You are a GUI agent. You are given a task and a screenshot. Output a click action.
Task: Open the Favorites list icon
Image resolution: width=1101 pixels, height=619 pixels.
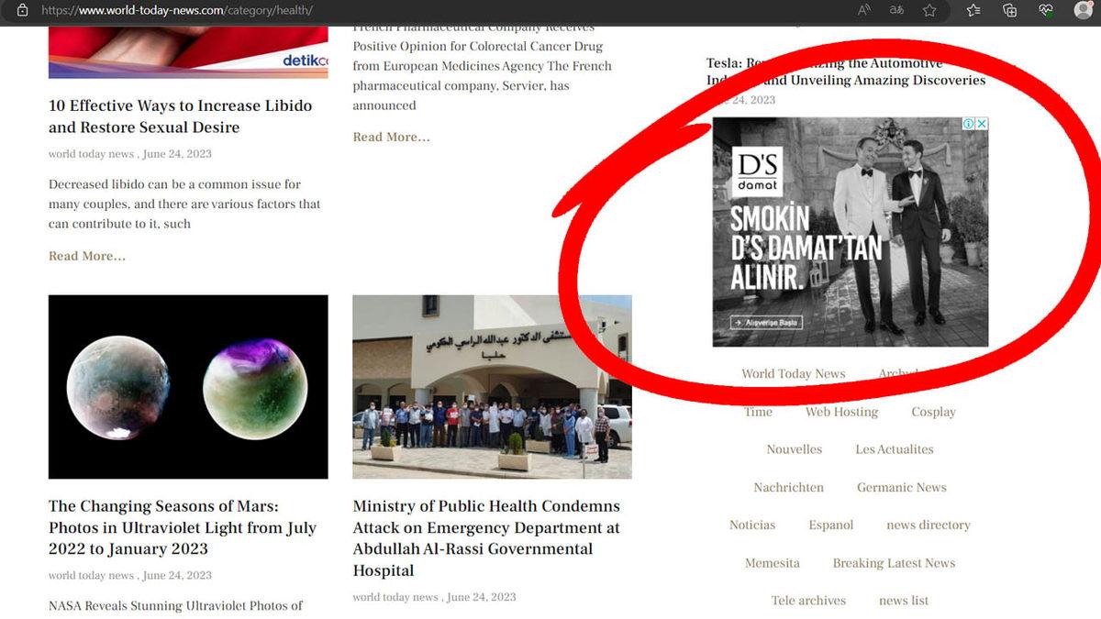(973, 10)
